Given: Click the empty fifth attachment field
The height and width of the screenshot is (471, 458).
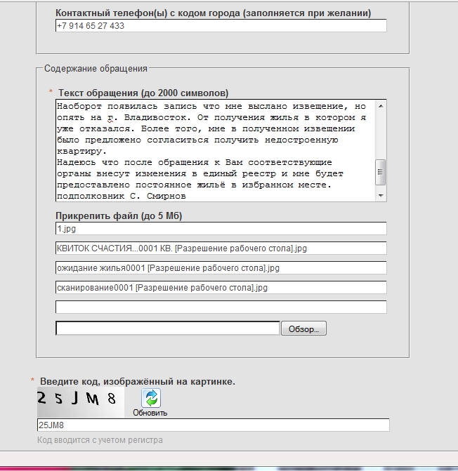Looking at the screenshot, I should click(x=221, y=307).
